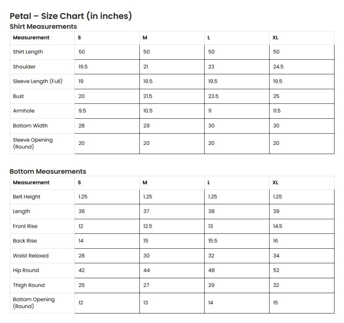Screen dimensions: 344x323
Task: Select the Armhole value for size S
Action: pyautogui.click(x=82, y=111)
